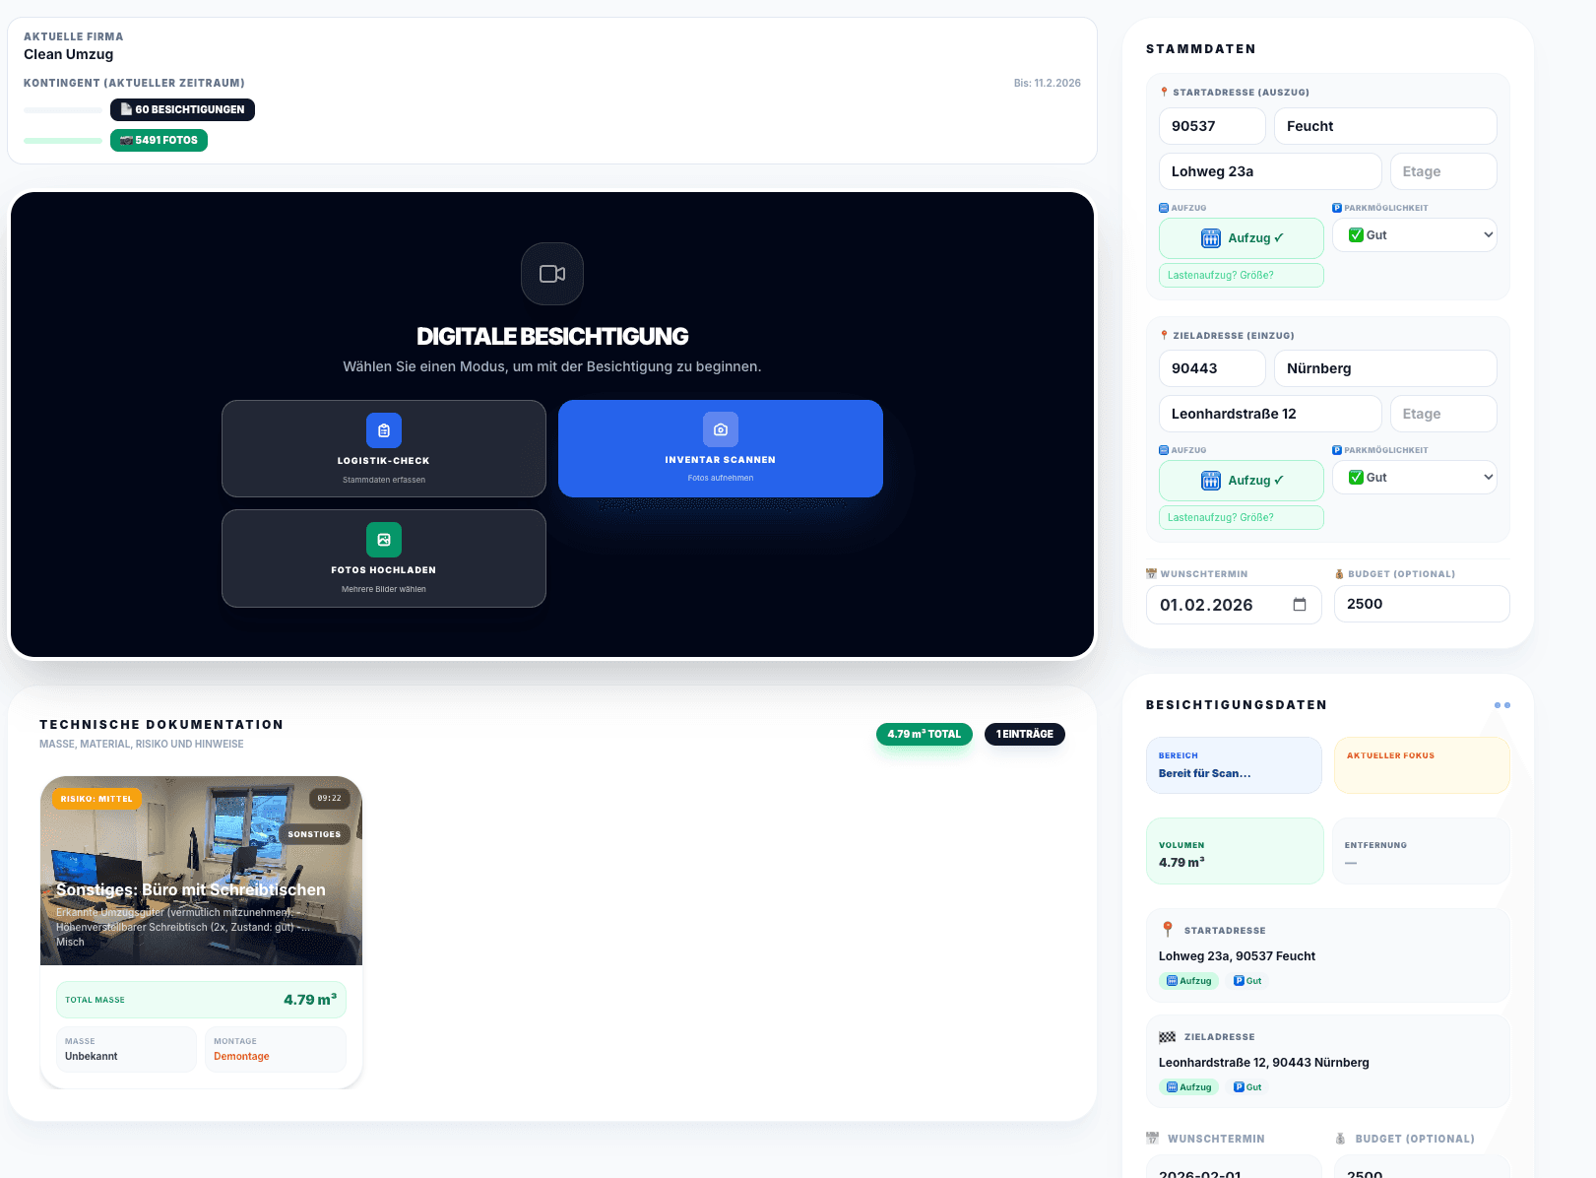The image size is (1596, 1178).
Task: Select the Inventar Scannen camera icon
Action: (x=721, y=429)
